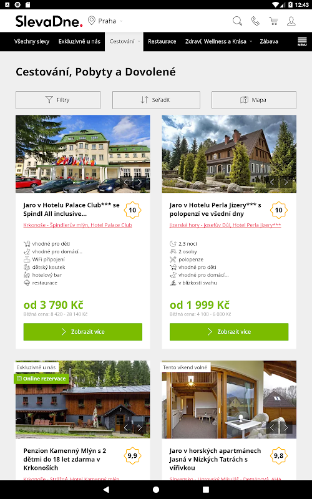Viewport: 312px width, 499px height.
Task: Open the Filtry filter button
Action: tap(58, 100)
